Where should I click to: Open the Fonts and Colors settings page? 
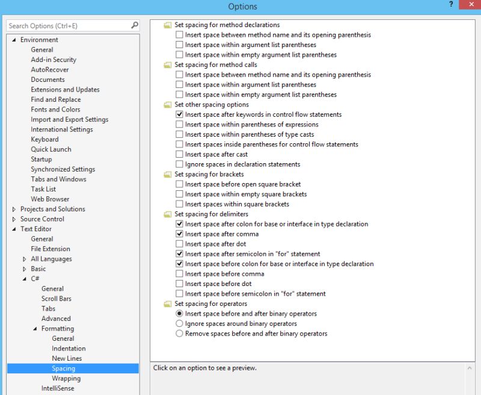(x=55, y=109)
